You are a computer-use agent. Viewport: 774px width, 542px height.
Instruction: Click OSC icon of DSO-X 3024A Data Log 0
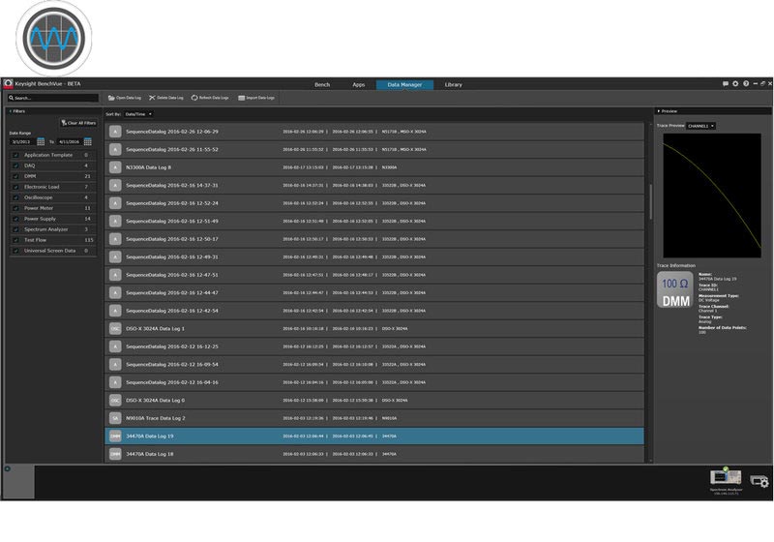[115, 401]
